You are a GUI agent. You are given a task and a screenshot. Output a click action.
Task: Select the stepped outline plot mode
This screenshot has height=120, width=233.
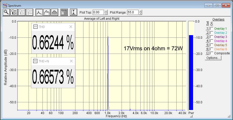point(47,12)
